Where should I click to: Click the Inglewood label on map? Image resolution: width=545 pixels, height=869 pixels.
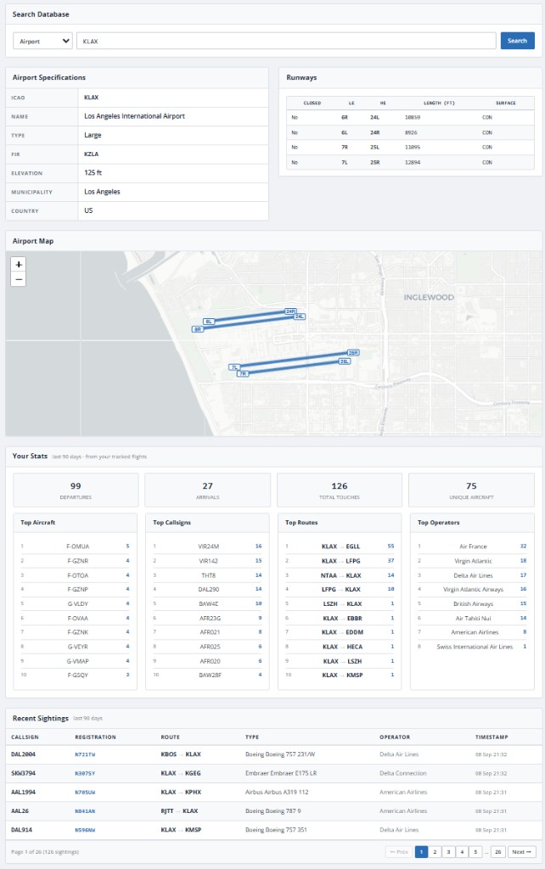click(429, 297)
